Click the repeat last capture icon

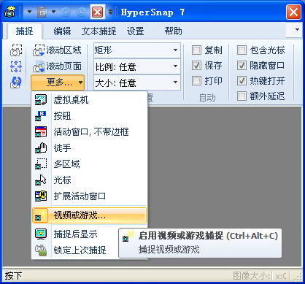tap(16, 82)
